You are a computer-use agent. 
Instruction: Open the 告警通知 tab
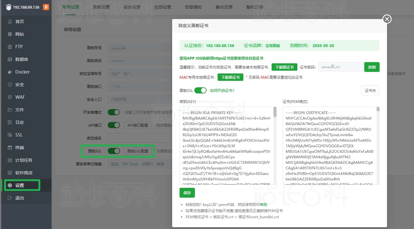[x=193, y=7]
